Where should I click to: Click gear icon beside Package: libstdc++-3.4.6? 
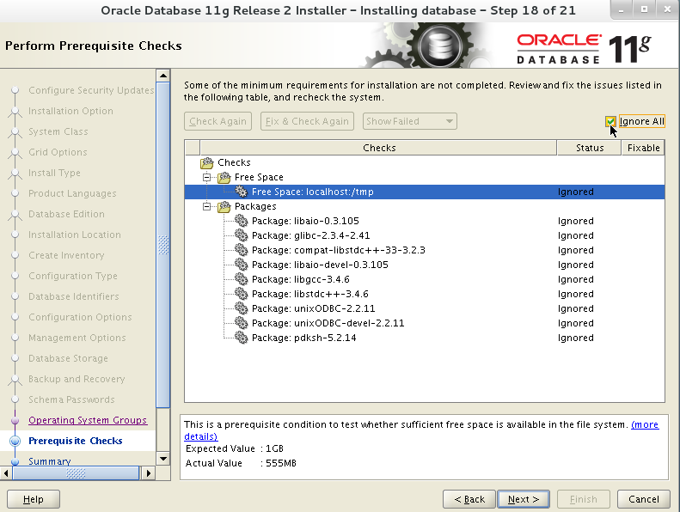[x=241, y=294]
